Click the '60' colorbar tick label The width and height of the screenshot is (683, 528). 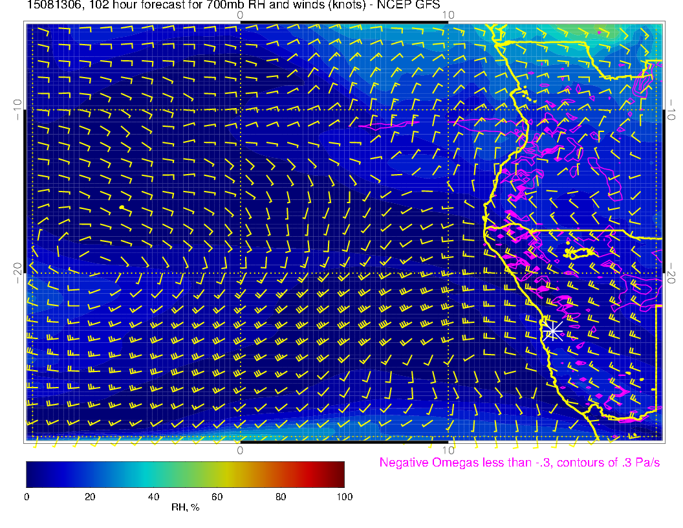click(x=217, y=497)
